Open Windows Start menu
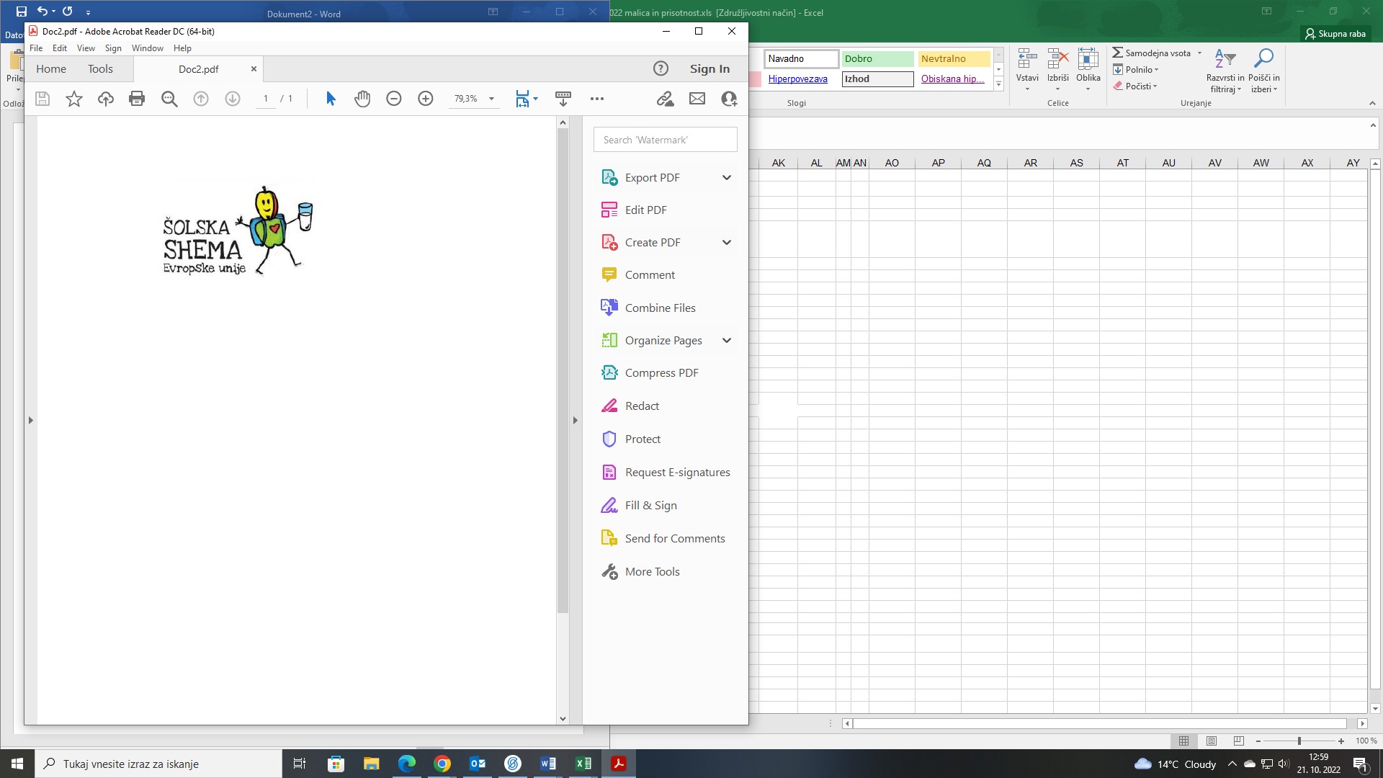1383x778 pixels. [x=17, y=764]
